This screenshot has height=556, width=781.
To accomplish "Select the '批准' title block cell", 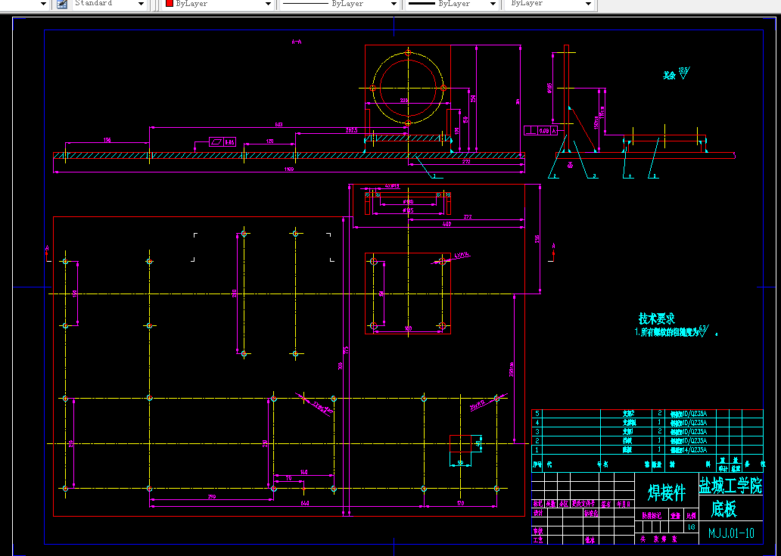I will pos(590,539).
